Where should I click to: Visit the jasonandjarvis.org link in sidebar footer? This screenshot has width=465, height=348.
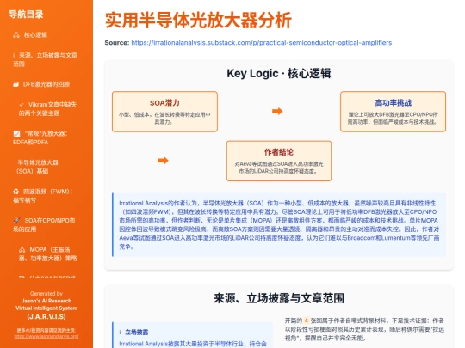pyautogui.click(x=46, y=337)
